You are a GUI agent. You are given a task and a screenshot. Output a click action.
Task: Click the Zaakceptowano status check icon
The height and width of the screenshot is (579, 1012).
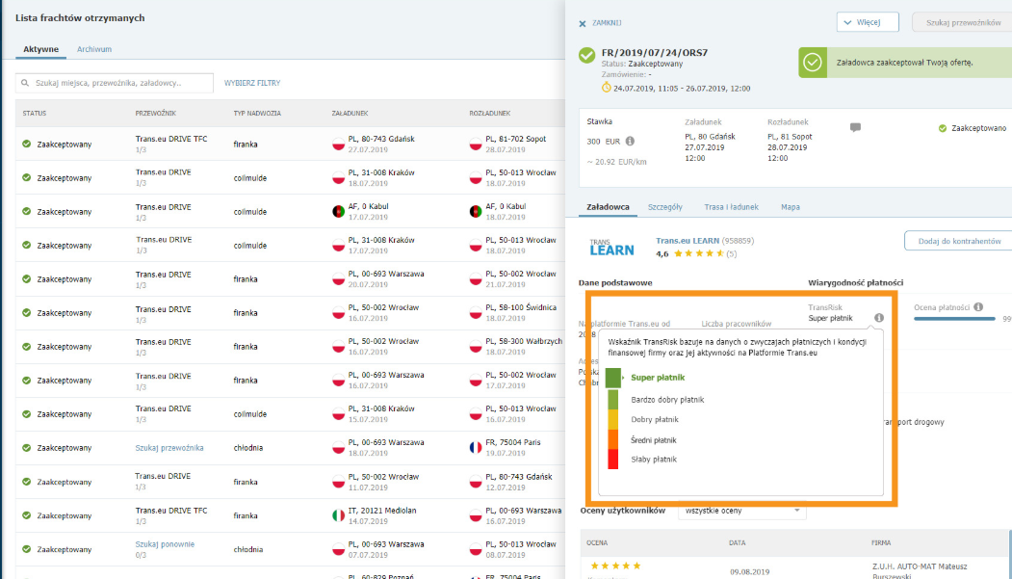coord(943,128)
